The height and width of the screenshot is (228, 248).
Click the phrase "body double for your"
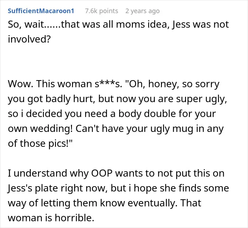[x=167, y=114]
